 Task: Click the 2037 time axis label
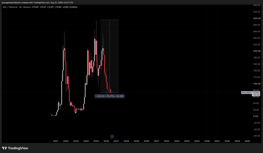(217, 141)
